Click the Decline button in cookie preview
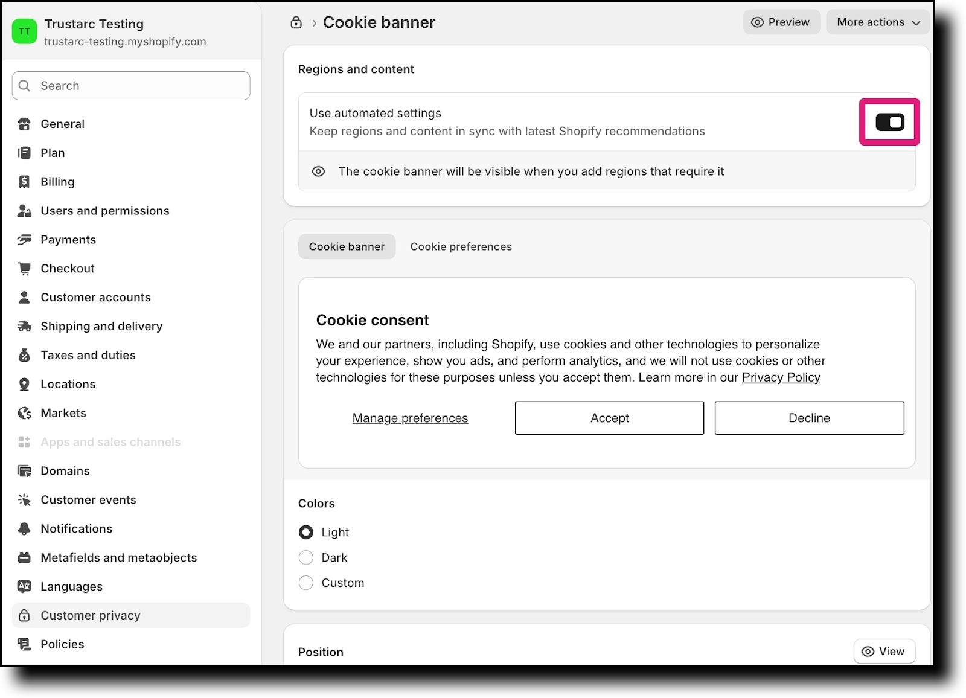966x698 pixels. pos(809,418)
